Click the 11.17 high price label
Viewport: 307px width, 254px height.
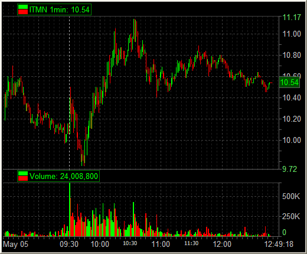(292, 17)
